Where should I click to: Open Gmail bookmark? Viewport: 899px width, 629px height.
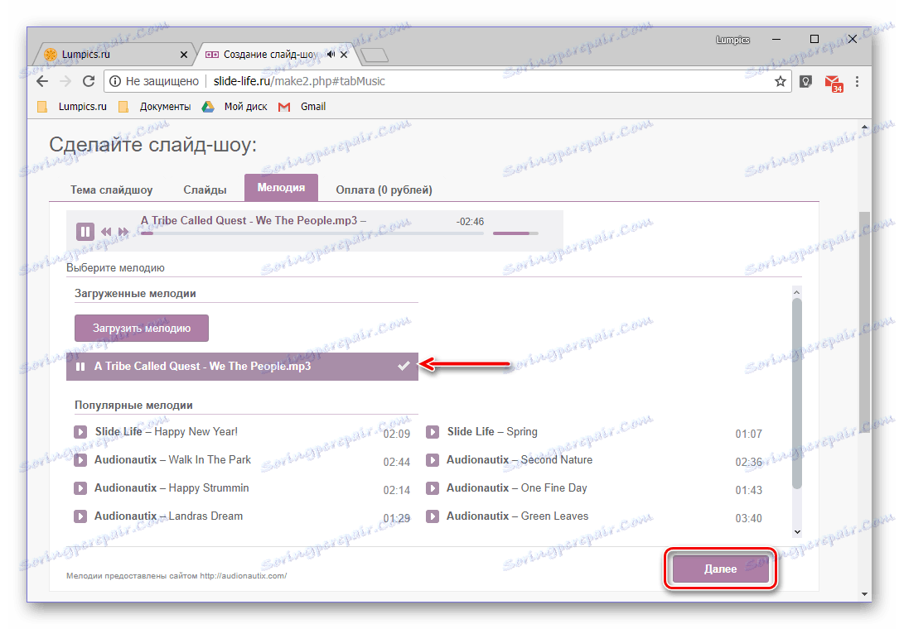302,107
